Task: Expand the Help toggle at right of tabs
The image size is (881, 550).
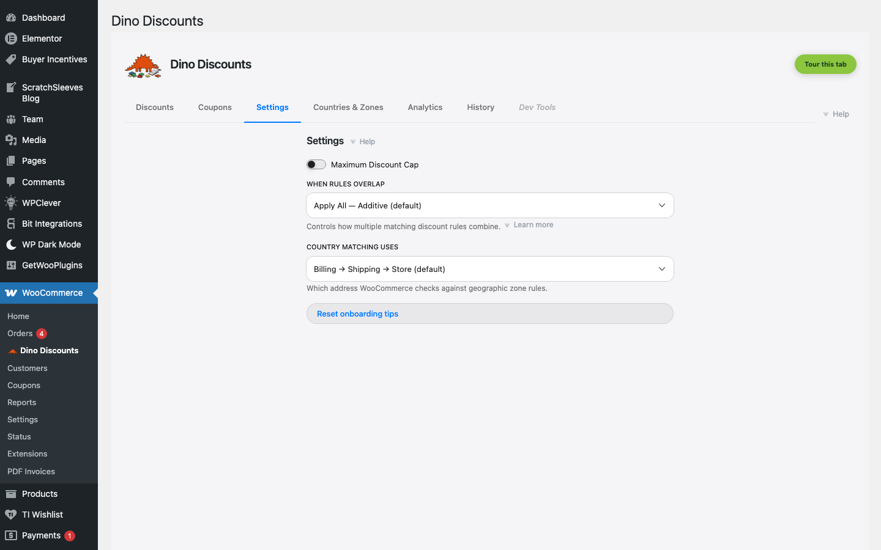Action: (836, 114)
